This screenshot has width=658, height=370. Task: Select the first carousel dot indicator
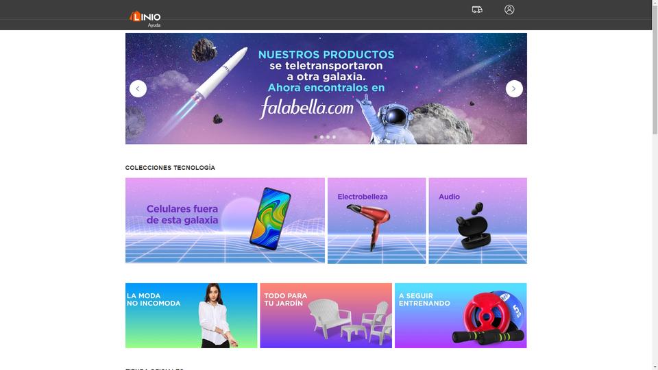coord(315,137)
